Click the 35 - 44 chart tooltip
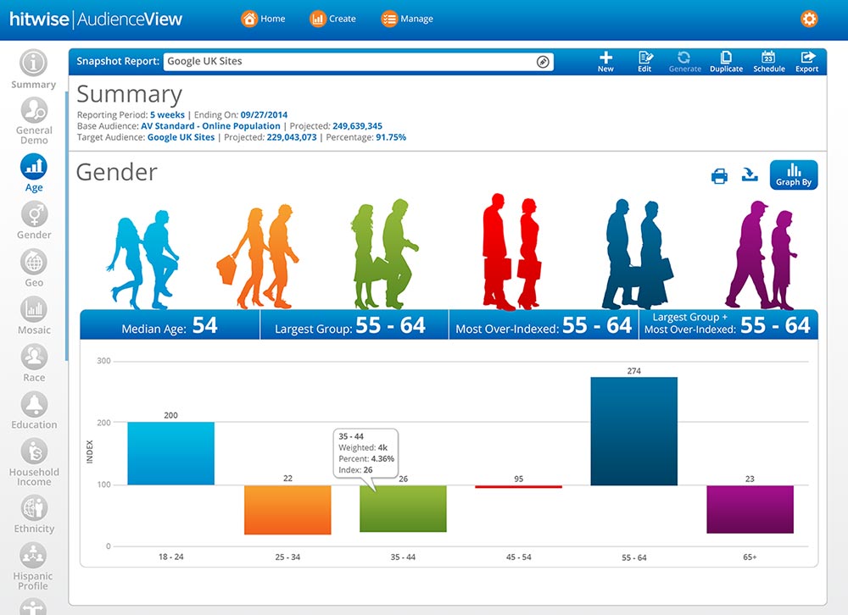This screenshot has height=615, width=848. click(x=366, y=453)
